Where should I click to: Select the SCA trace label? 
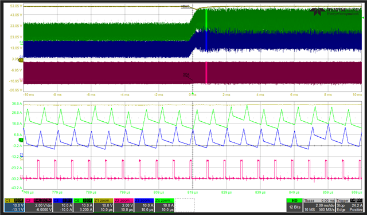[x=186, y=74]
